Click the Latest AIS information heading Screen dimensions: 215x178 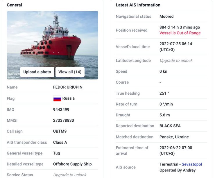[x=138, y=5]
